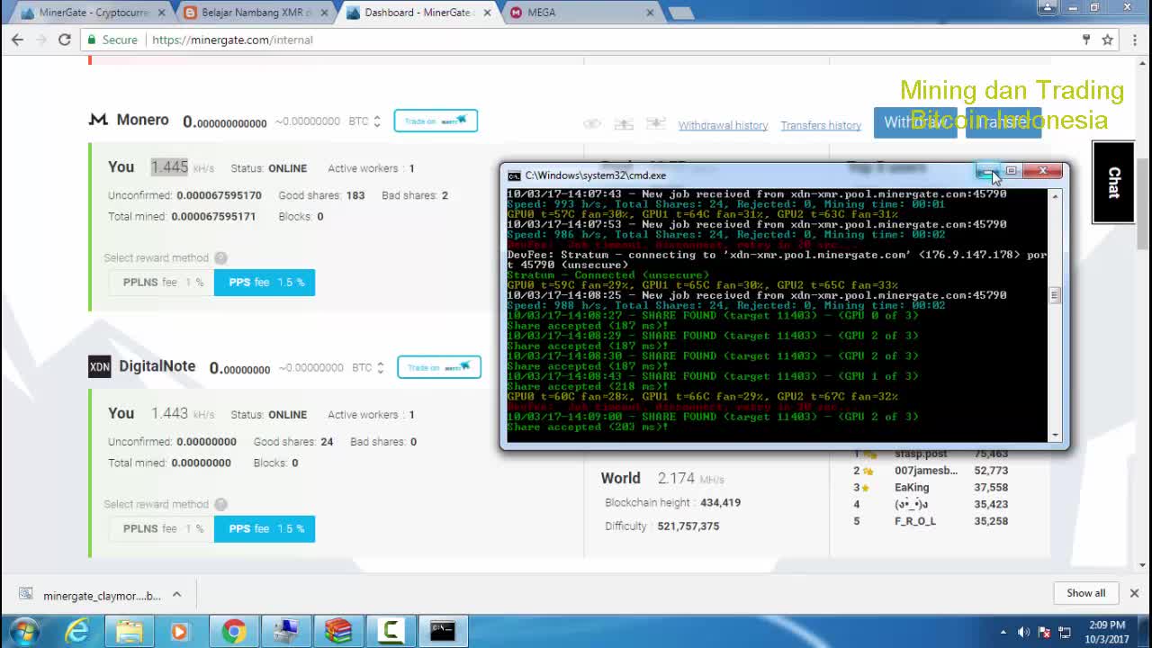Image resolution: width=1152 pixels, height=648 pixels.
Task: Click the key icon in the address bar
Action: (1085, 40)
